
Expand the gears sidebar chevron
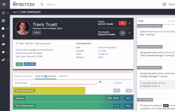click(8, 60)
